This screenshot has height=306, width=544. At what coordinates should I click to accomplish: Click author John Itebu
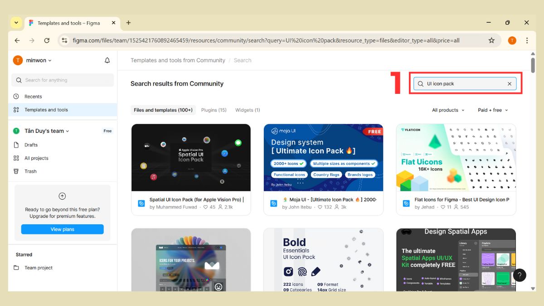(x=300, y=207)
